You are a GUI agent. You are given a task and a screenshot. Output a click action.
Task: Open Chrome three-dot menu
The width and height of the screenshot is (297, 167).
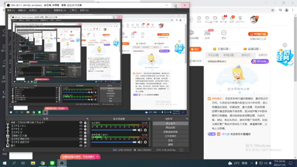293,10
